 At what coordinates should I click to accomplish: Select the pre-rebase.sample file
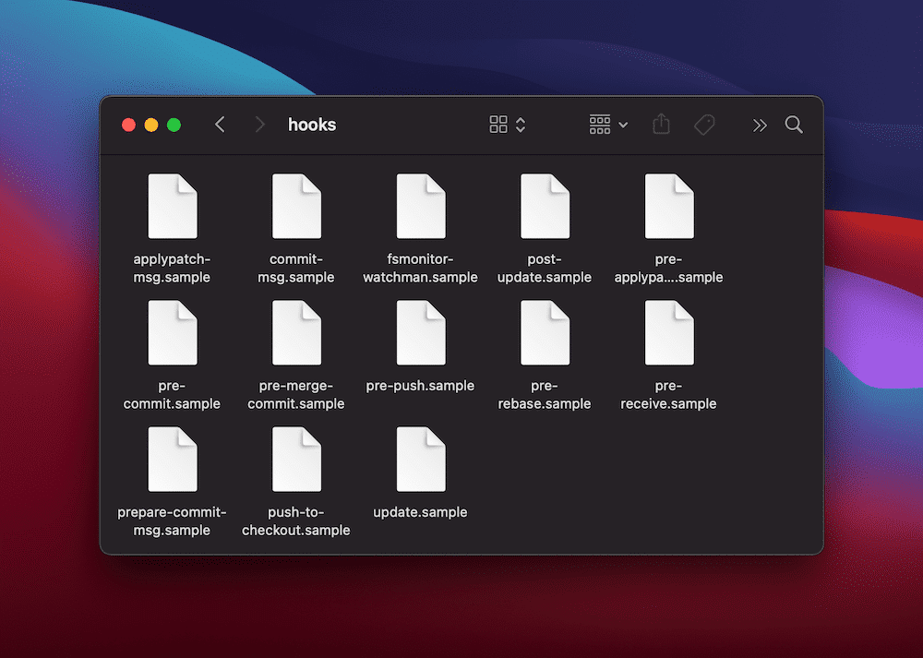pos(545,332)
